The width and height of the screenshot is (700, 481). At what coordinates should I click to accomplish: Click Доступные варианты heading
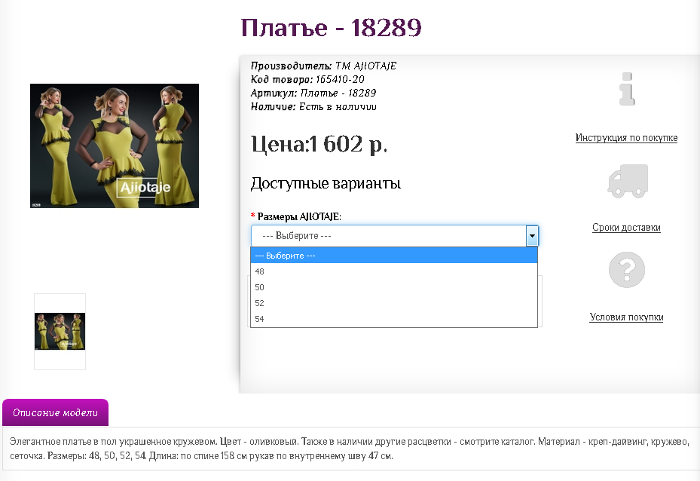tap(326, 183)
